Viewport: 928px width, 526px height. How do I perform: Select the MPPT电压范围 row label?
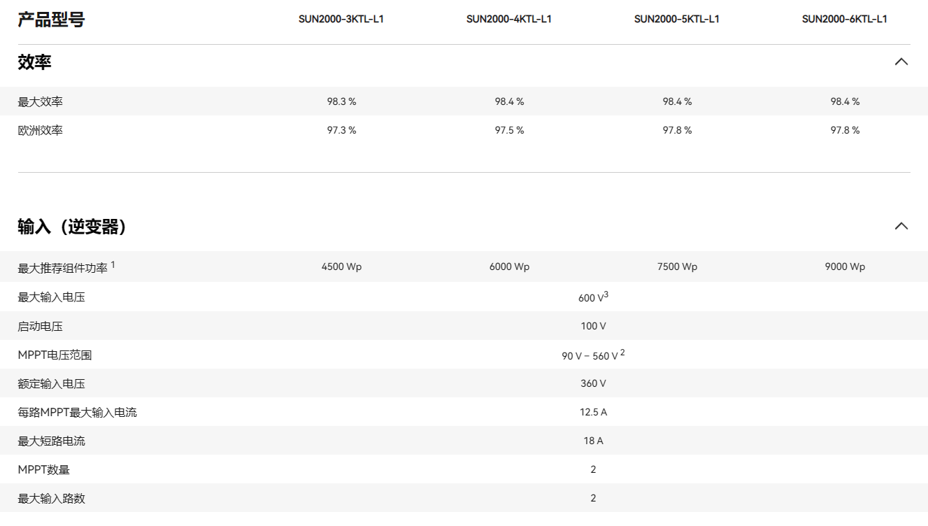[x=55, y=355]
